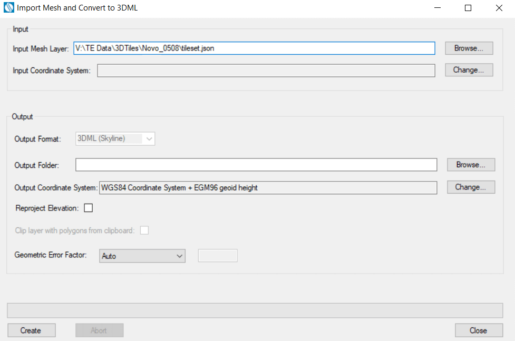
Task: Change the Output Coordinate System
Action: [471, 187]
